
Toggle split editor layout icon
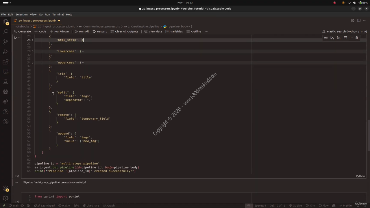pos(359,21)
